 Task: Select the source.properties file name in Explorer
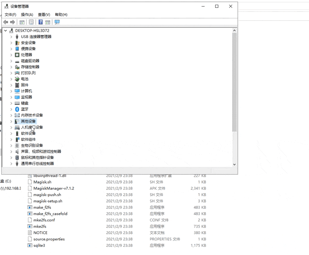[49, 239]
